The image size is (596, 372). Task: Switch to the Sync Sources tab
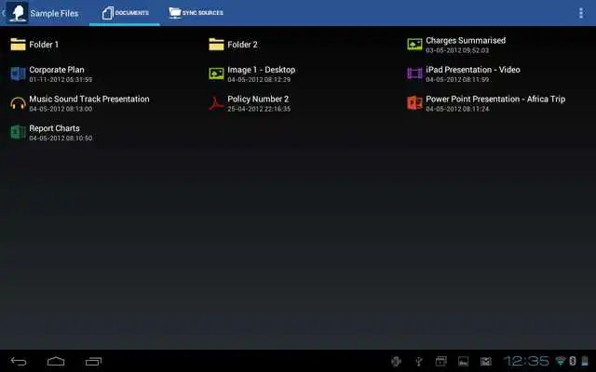point(196,13)
